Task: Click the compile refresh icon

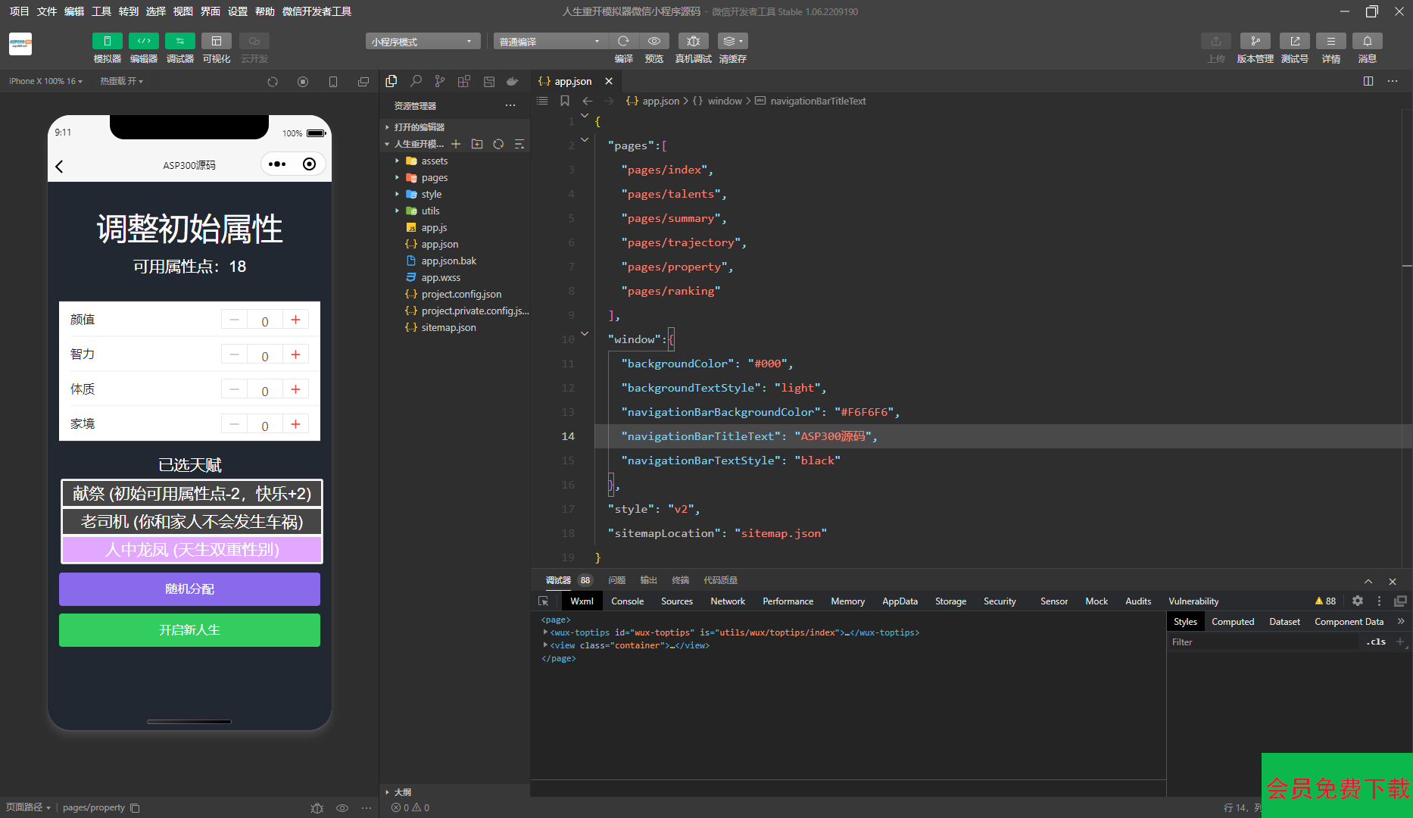Action: coord(623,42)
